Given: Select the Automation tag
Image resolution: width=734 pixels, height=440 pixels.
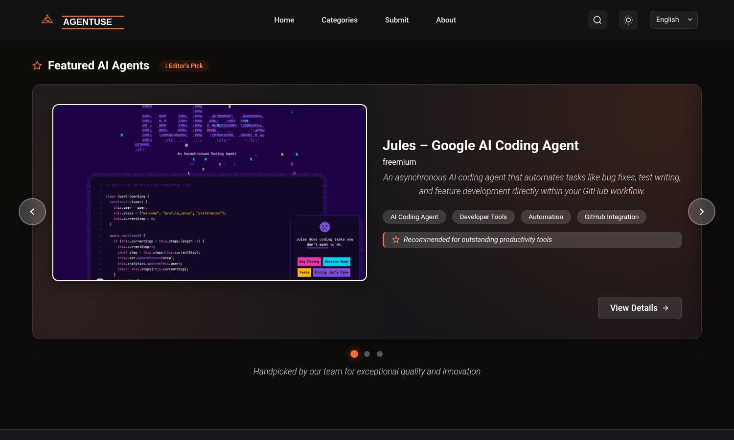Looking at the screenshot, I should point(546,217).
